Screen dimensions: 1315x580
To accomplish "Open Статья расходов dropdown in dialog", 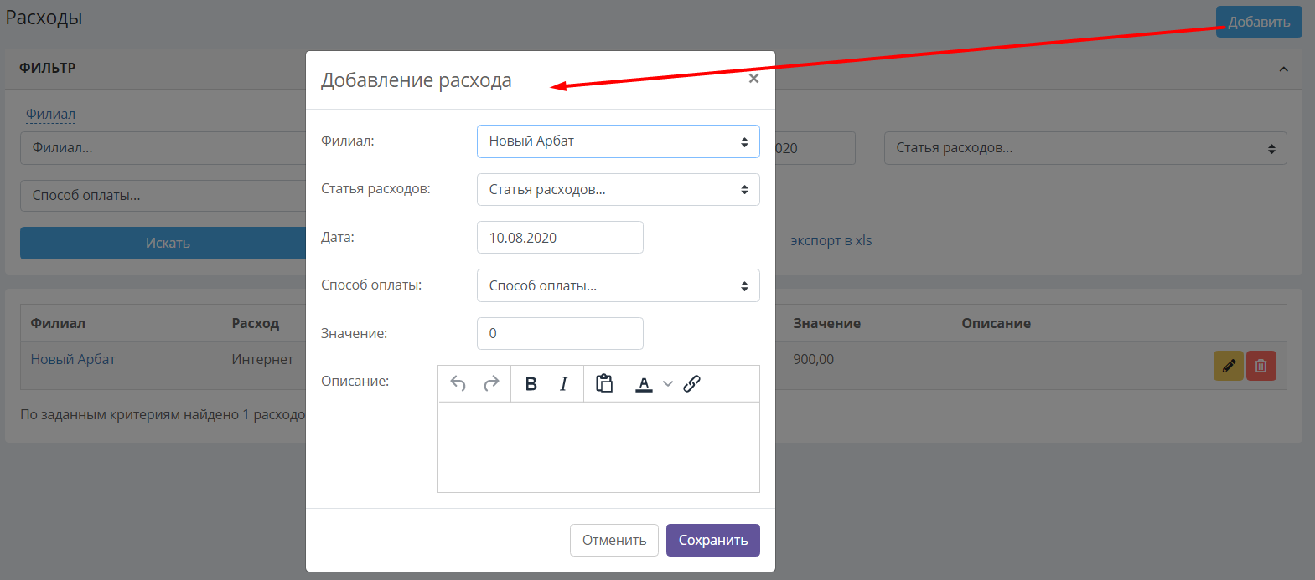I will 619,189.
